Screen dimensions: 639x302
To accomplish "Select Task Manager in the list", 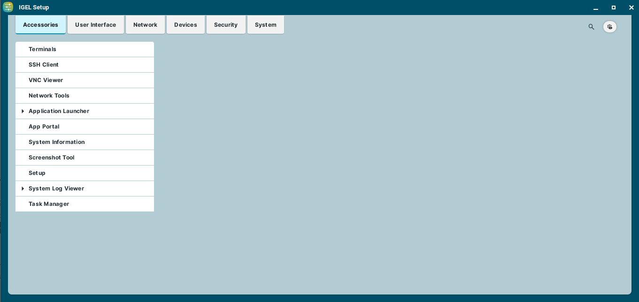I will point(49,204).
